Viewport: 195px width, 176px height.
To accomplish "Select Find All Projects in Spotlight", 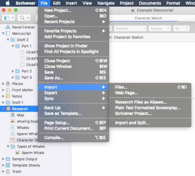I will [74, 52].
